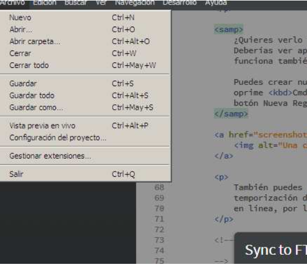307x265 pixels.
Task: Open Configuración del proyecto...
Action: pyautogui.click(x=85, y=138)
